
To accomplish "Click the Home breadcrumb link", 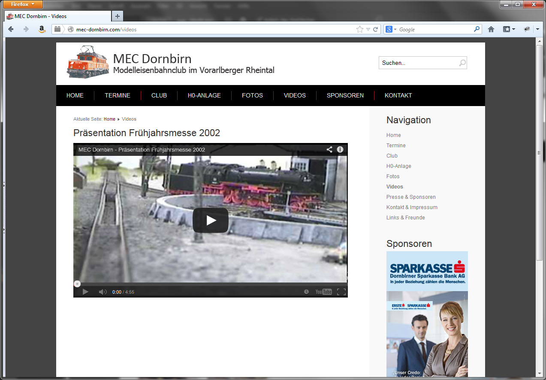I will (x=109, y=119).
